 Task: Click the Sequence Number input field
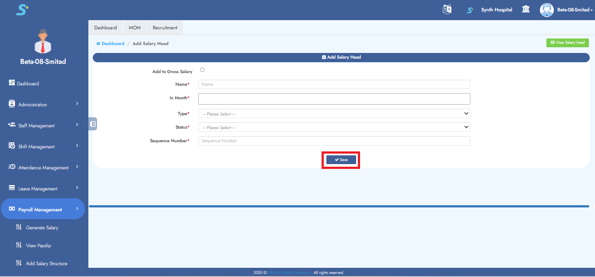pos(334,141)
